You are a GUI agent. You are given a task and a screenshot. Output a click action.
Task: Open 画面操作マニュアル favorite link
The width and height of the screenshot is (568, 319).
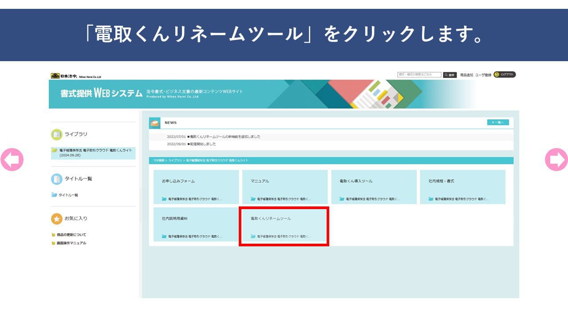click(71, 243)
